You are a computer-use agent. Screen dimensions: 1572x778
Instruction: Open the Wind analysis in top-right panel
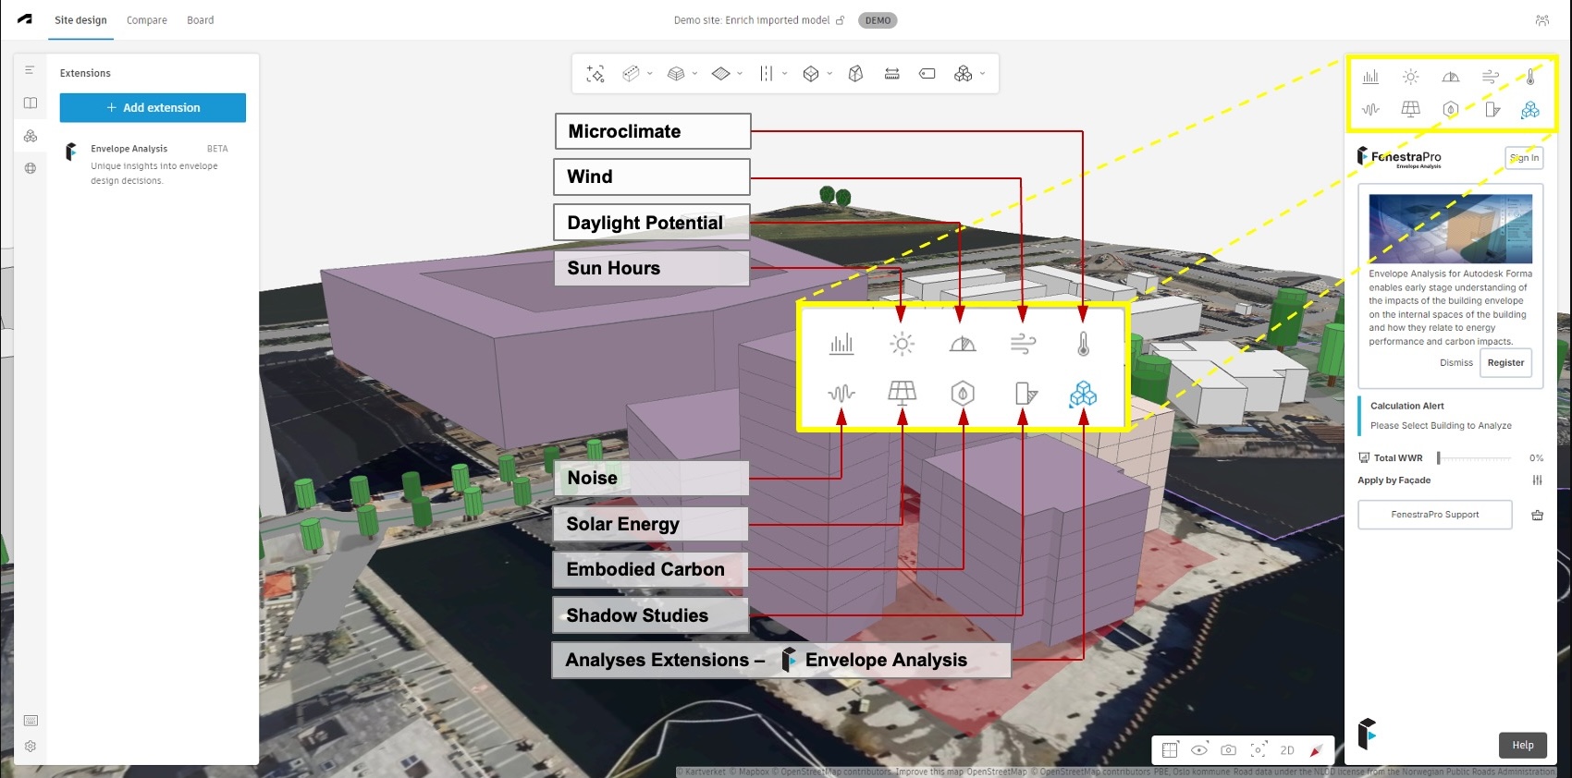[1490, 77]
